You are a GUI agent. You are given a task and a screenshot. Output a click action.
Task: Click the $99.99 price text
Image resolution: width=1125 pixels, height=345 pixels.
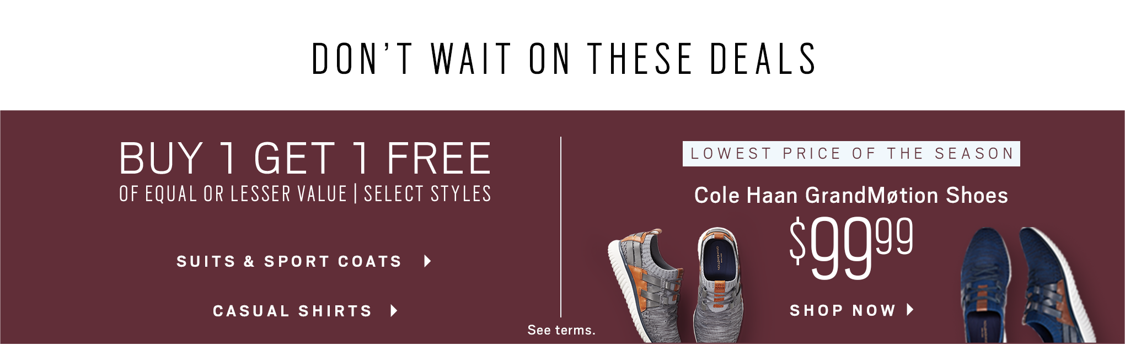pyautogui.click(x=851, y=247)
